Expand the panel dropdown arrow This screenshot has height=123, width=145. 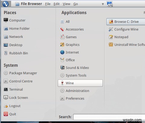[x=103, y=4]
